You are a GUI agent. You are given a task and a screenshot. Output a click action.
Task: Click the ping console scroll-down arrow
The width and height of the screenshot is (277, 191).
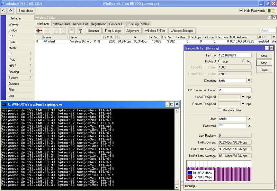(177, 187)
